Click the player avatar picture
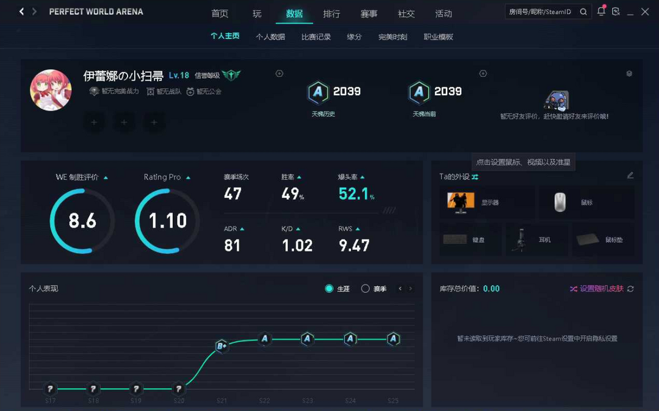The width and height of the screenshot is (659, 411). [51, 90]
